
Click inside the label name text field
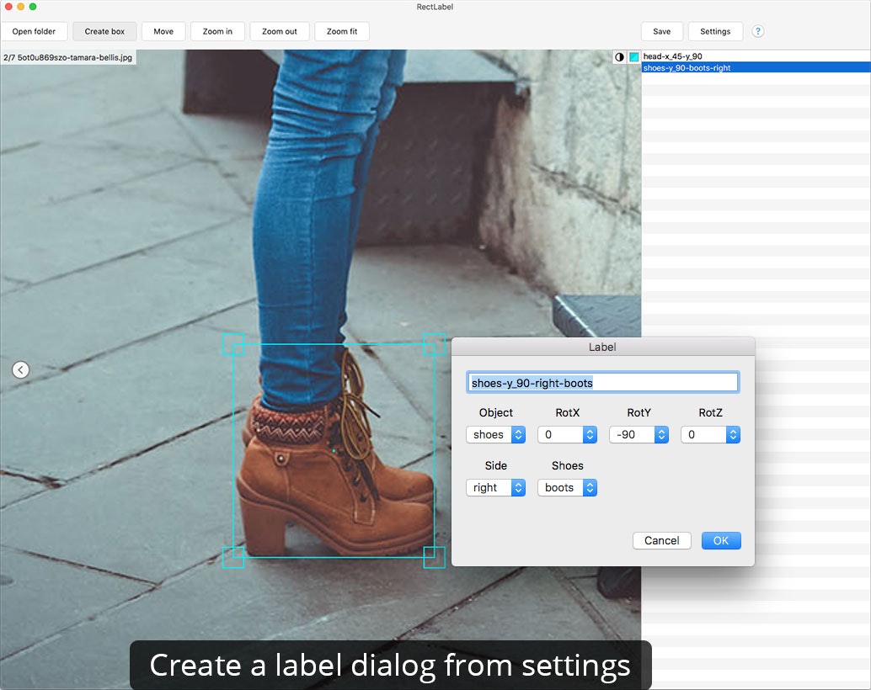pyautogui.click(x=602, y=381)
